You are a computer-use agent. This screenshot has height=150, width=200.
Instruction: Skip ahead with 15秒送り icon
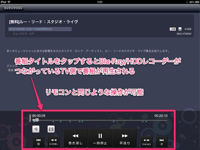coord(146,142)
